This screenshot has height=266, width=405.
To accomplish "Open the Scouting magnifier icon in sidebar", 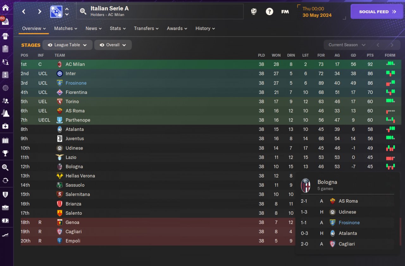I will pos(5,167).
